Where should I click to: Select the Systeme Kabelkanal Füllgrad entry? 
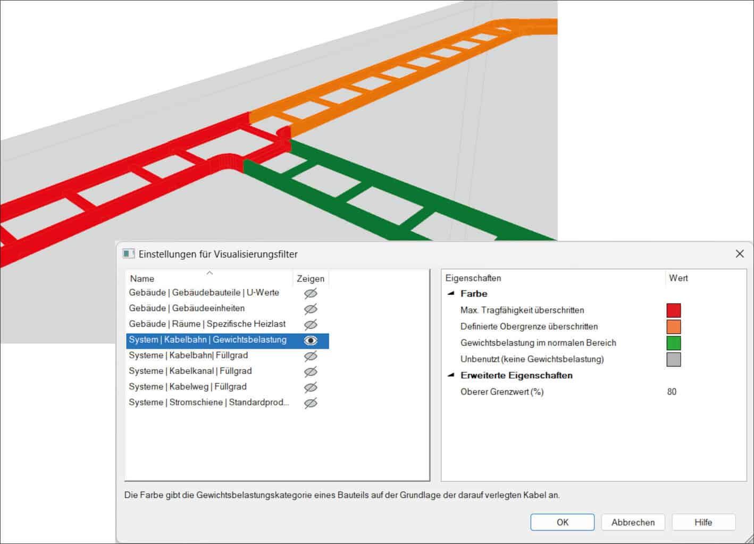(190, 371)
